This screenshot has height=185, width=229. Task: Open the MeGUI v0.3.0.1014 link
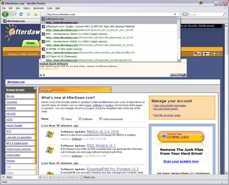103,132
